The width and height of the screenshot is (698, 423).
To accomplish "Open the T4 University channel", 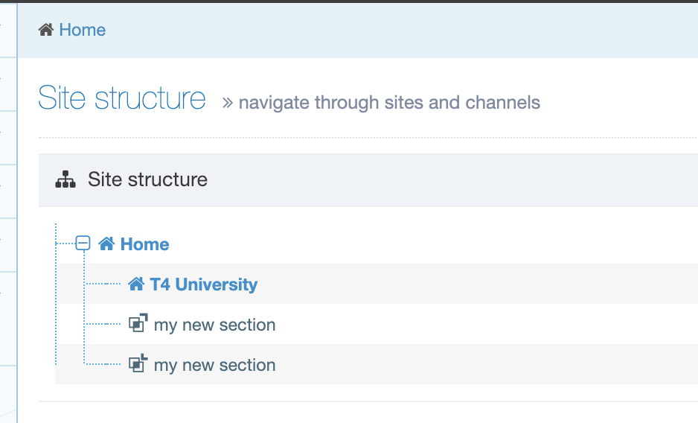I will 203,284.
